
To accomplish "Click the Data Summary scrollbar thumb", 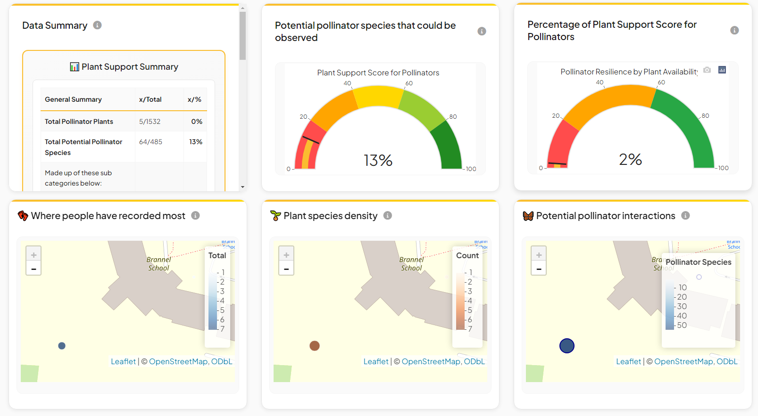I will (242, 35).
